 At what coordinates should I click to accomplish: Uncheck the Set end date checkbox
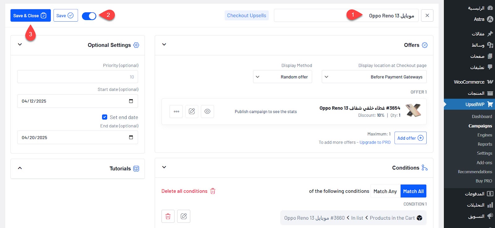pos(105,117)
